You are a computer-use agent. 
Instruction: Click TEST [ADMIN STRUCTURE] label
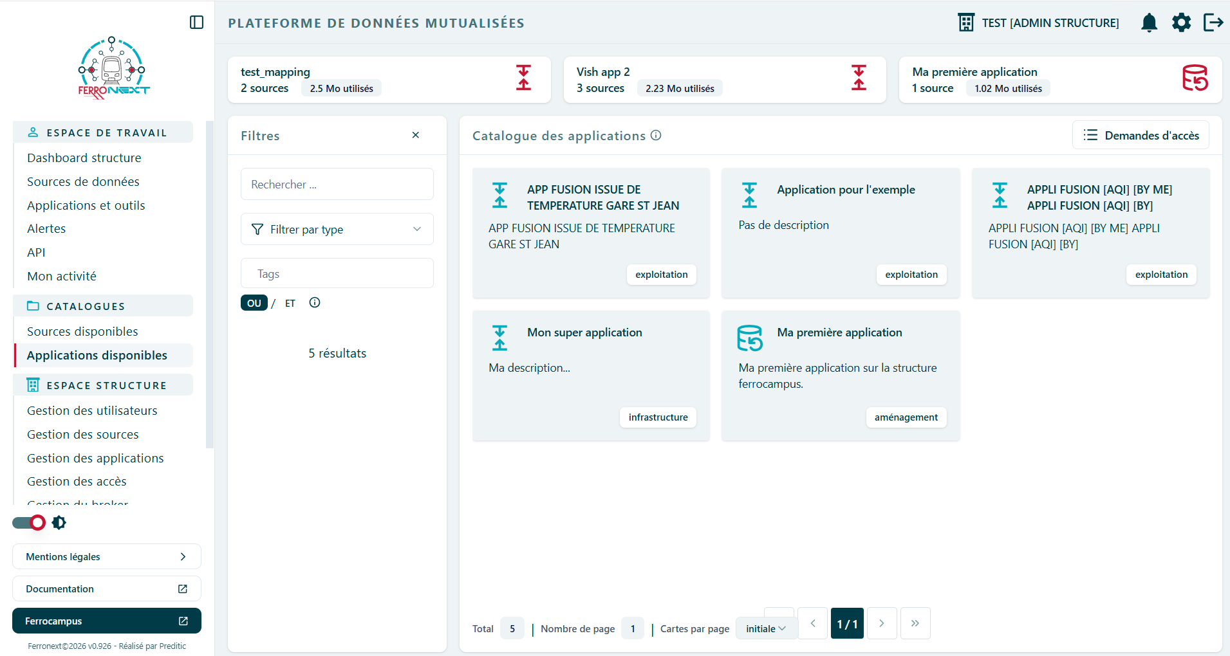coord(1050,23)
